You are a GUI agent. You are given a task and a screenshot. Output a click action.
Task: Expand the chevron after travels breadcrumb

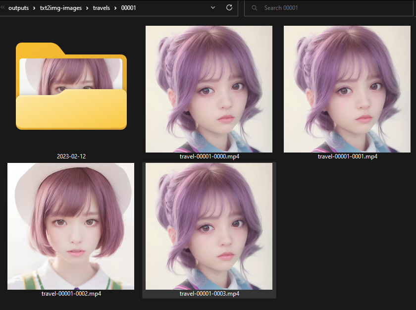point(115,8)
